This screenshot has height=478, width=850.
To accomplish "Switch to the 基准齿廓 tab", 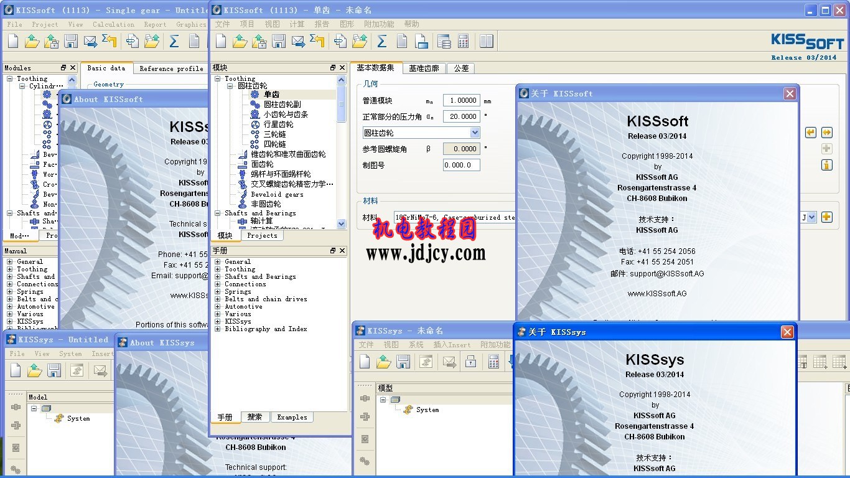I will click(424, 68).
